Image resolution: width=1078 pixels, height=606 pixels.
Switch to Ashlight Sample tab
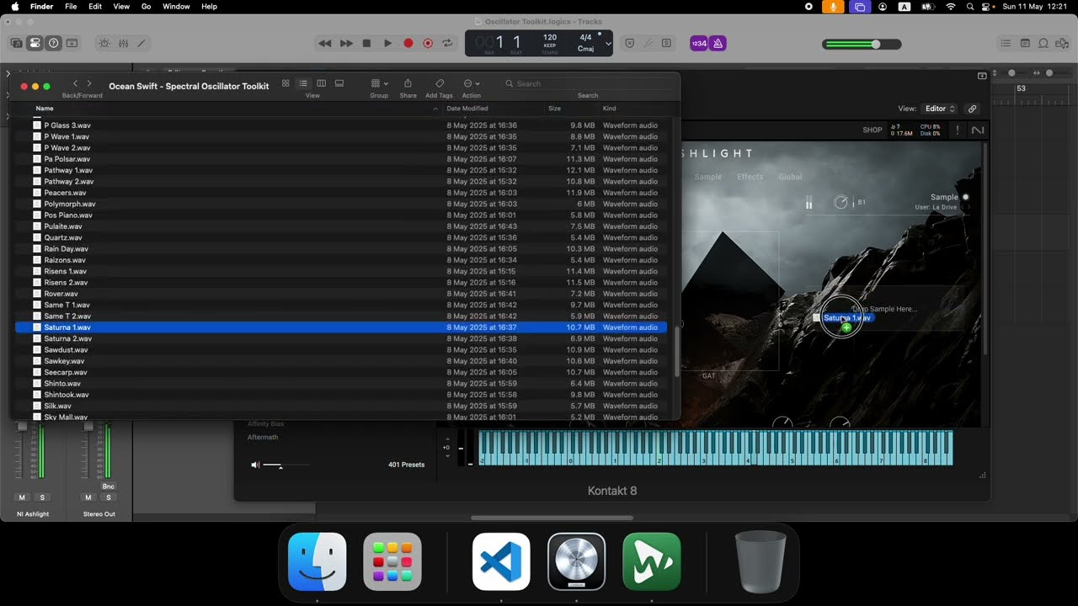707,177
